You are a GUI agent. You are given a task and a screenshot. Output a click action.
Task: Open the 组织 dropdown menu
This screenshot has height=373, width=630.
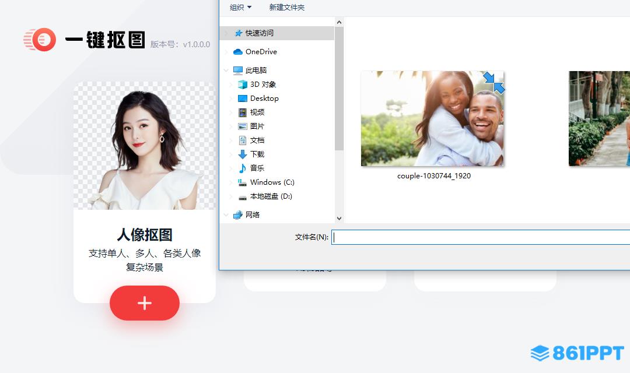(x=240, y=7)
